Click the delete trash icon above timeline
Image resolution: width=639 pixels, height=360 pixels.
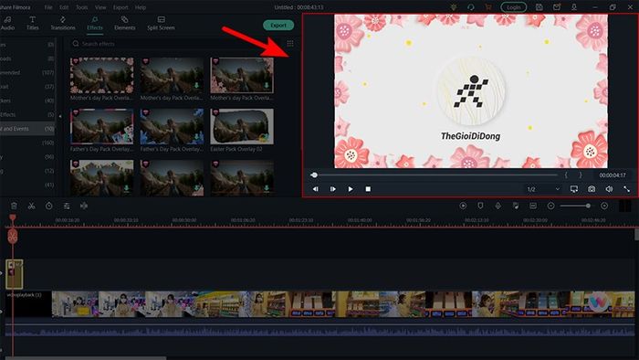(14, 206)
